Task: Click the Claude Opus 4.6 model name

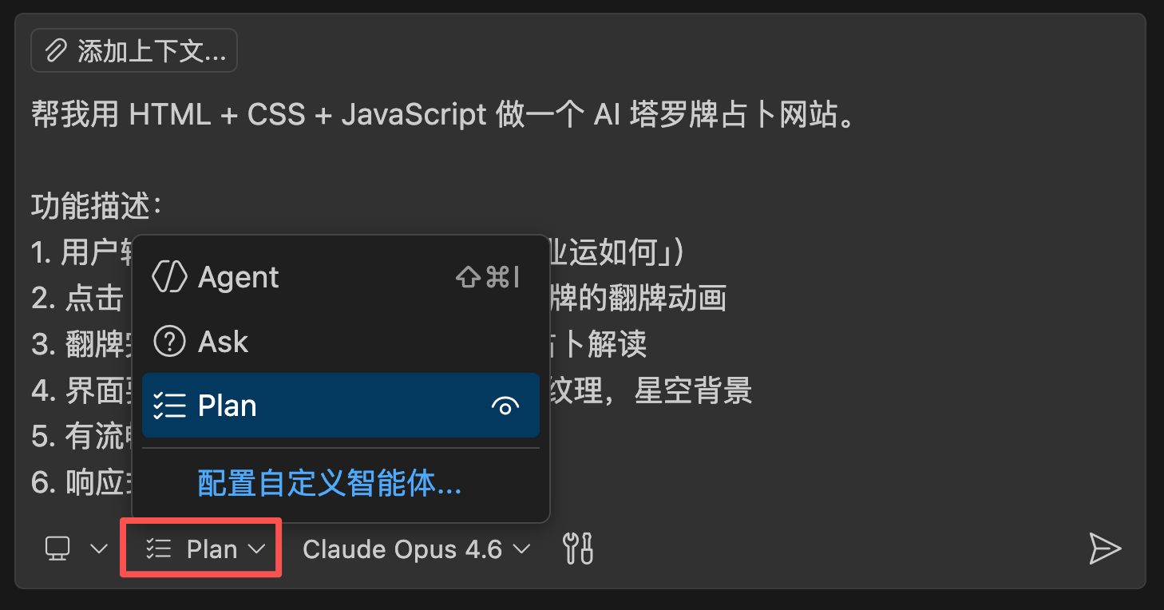Action: 400,549
